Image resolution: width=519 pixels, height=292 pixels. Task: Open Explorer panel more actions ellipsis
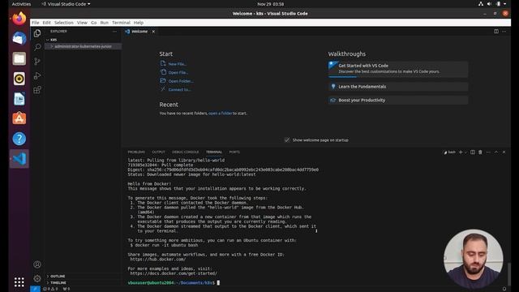[114, 32]
